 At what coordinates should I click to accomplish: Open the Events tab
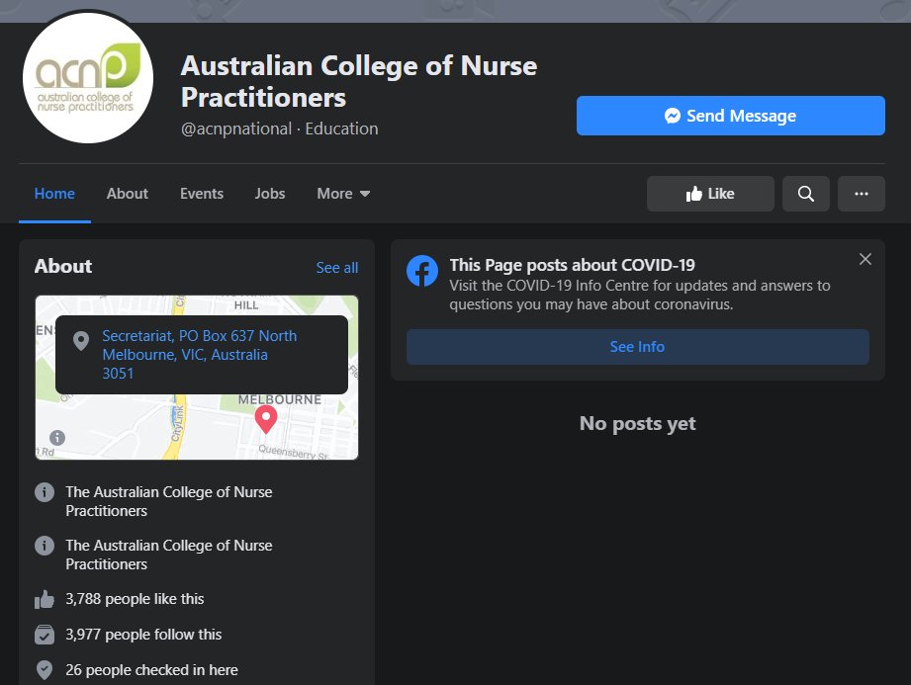click(x=201, y=193)
